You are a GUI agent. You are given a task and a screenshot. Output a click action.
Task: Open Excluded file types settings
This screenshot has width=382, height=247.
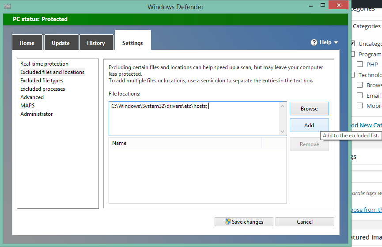pyautogui.click(x=42, y=81)
